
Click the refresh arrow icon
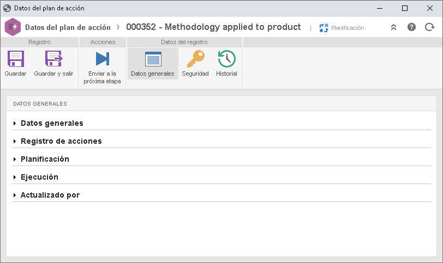click(429, 27)
